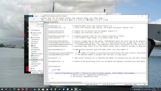Open the Правка menu
This screenshot has height=91, width=161.
coord(49,18)
